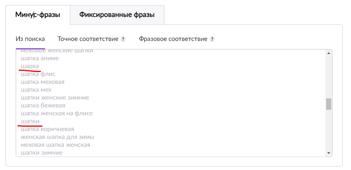The width and height of the screenshot is (351, 170).
Task: Click the шапка женская на флисе line
Action: coord(56,113)
